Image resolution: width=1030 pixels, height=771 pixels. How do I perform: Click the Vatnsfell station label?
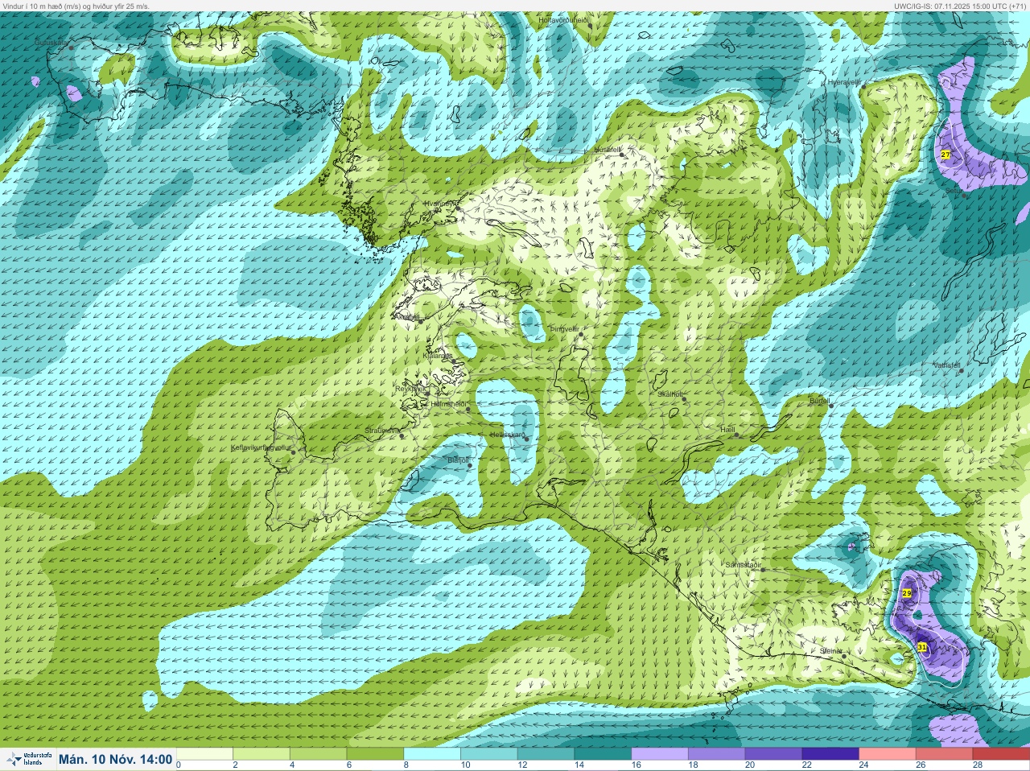click(x=947, y=365)
